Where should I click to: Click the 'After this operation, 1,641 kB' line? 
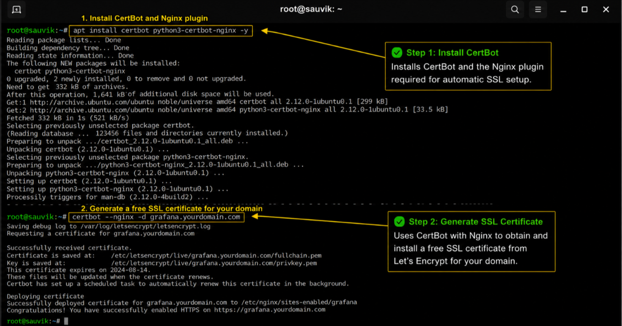[x=140, y=95]
